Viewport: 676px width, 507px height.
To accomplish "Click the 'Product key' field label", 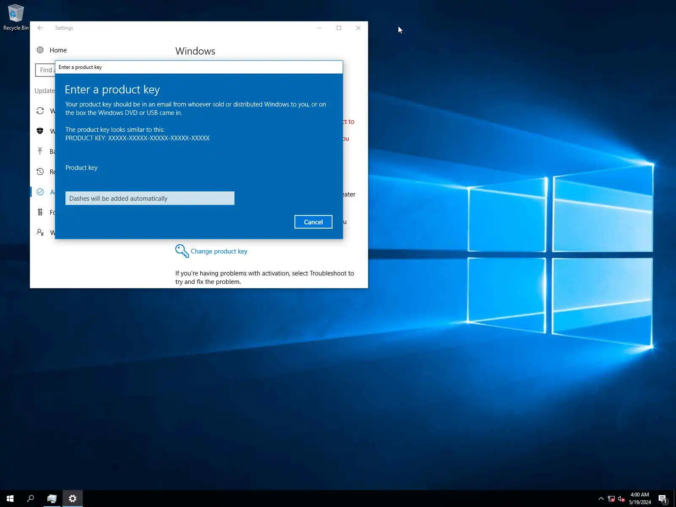I will coord(82,168).
